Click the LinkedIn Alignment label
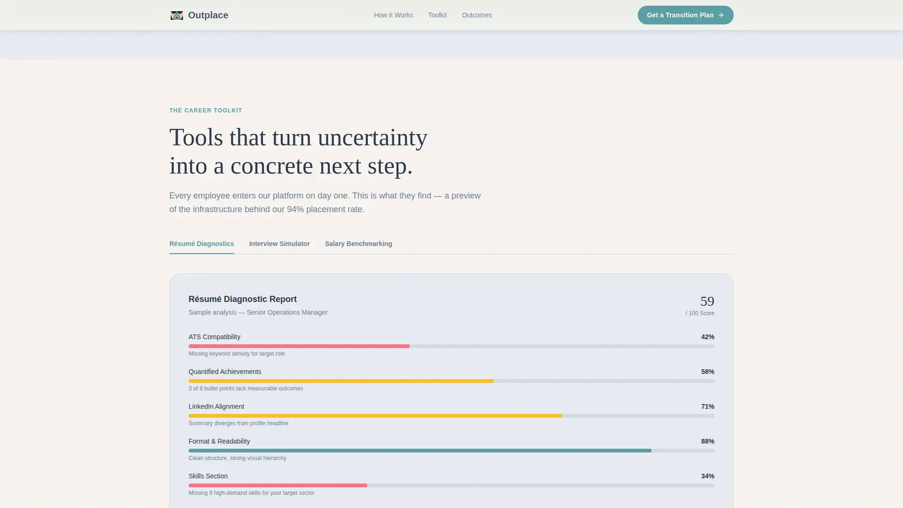Image resolution: width=903 pixels, height=508 pixels. [x=216, y=406]
